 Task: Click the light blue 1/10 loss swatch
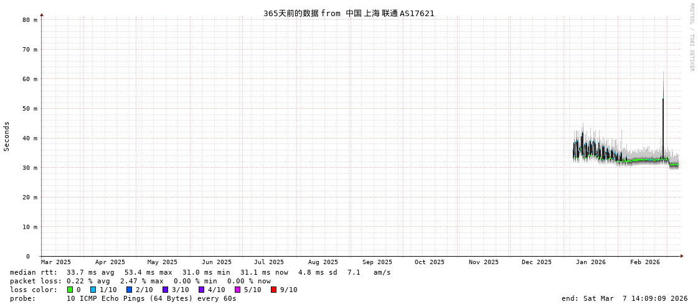tap(93, 290)
